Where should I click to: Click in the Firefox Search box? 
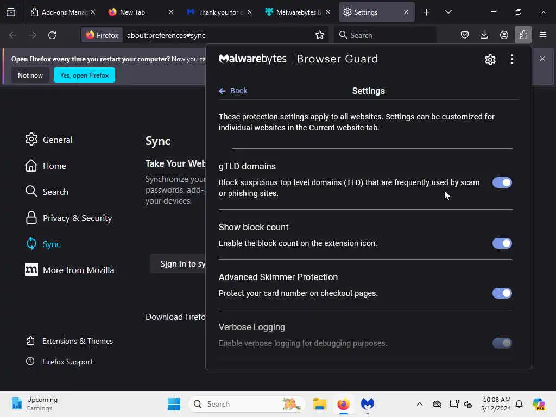[x=385, y=35]
